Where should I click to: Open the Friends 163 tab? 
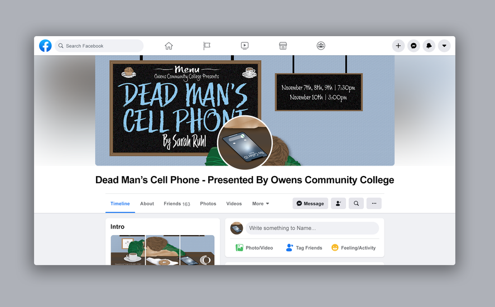click(x=177, y=203)
